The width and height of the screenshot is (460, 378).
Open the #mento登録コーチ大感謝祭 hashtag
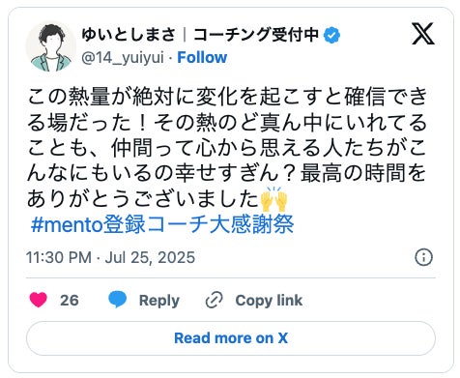(x=162, y=224)
